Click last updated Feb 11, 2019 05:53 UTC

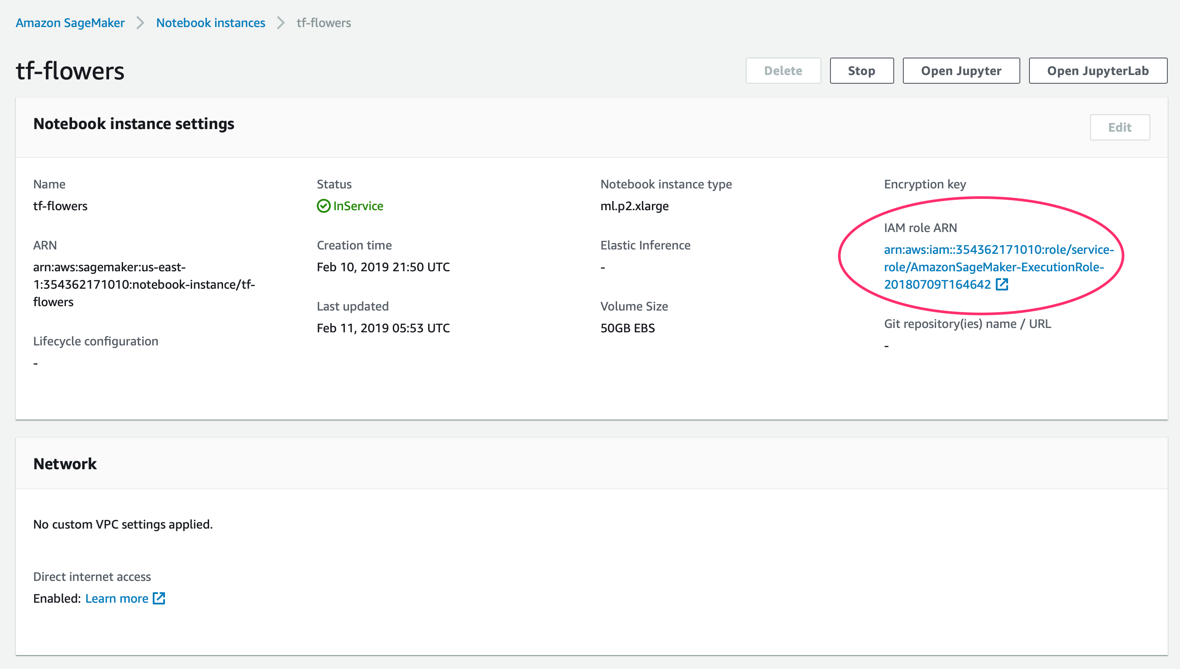tap(384, 328)
